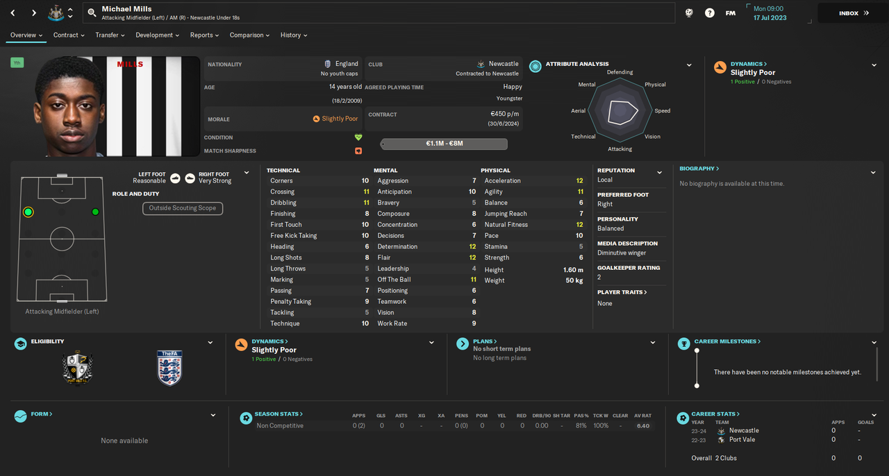This screenshot has width=889, height=476.
Task: Click the Yth youth badge on photo
Action: tap(17, 62)
